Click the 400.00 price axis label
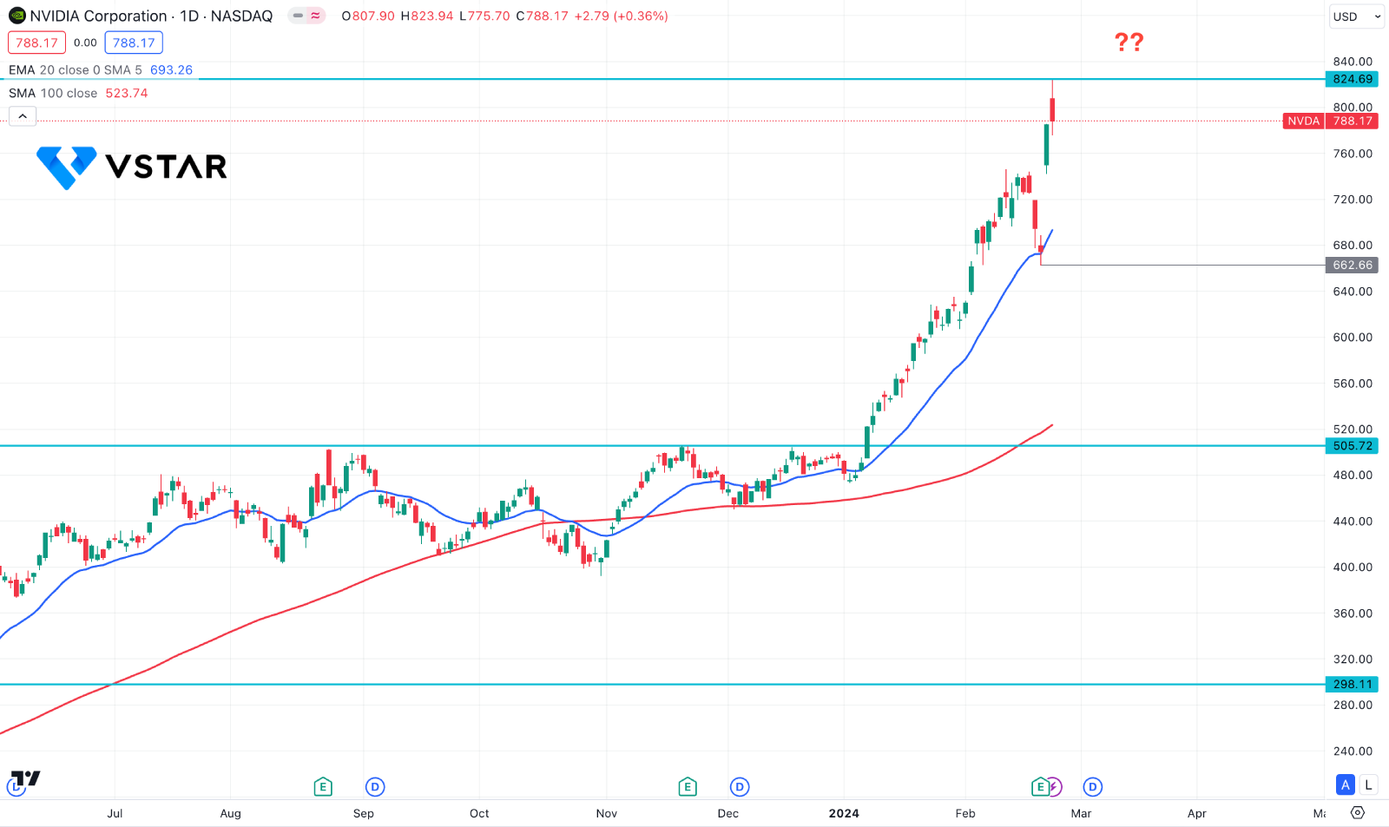1389x827 pixels. click(1353, 568)
